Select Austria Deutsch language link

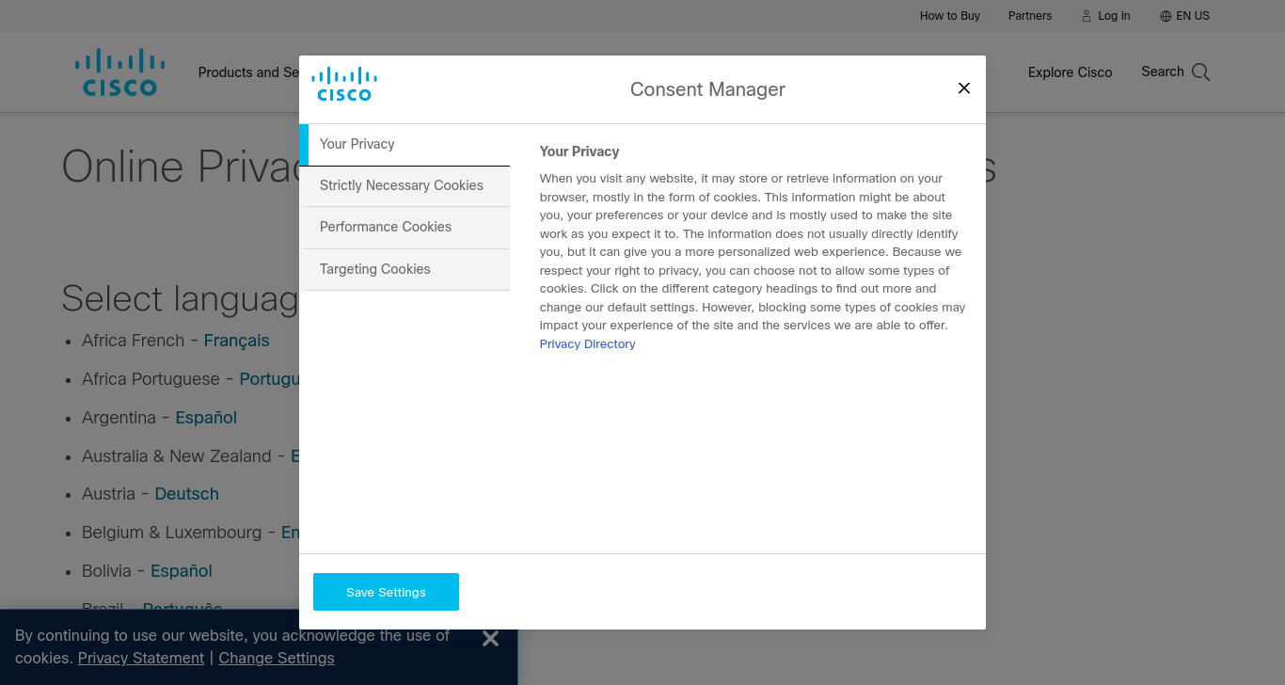click(x=186, y=494)
